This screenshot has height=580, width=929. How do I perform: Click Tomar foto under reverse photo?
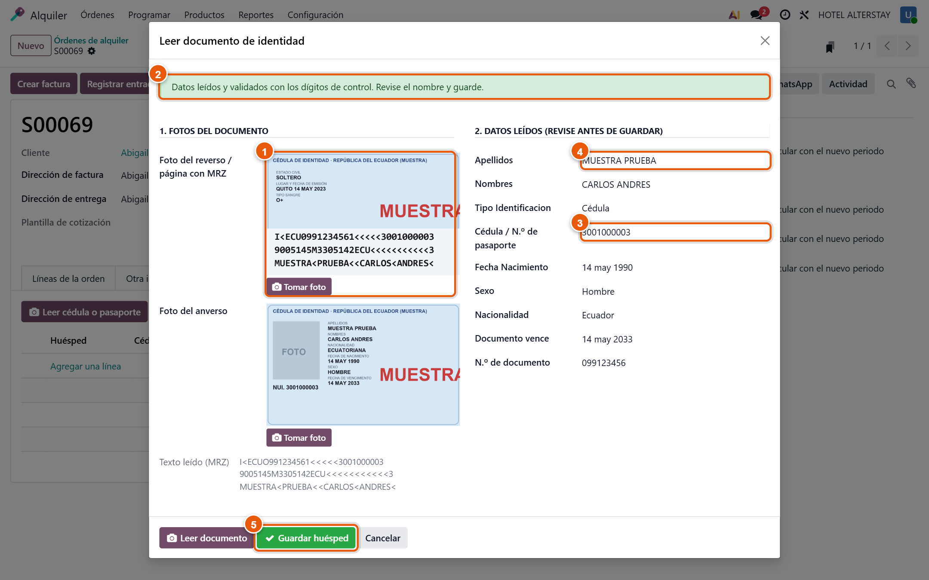tap(299, 287)
